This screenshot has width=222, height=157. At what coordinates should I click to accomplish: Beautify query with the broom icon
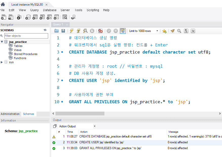[172, 31]
